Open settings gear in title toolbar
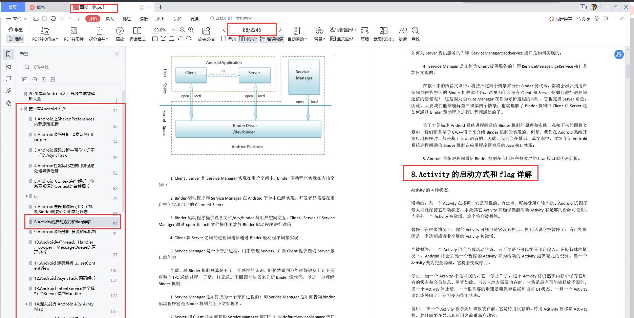This screenshot has height=318, width=634. click(x=596, y=19)
